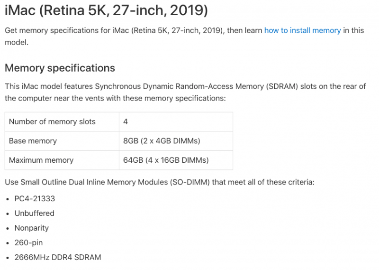Click the "Memory specifications" heading
The image size is (379, 270).
point(60,68)
